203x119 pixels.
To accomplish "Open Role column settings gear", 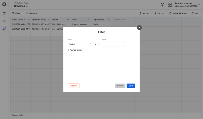I will (x=88, y=19).
